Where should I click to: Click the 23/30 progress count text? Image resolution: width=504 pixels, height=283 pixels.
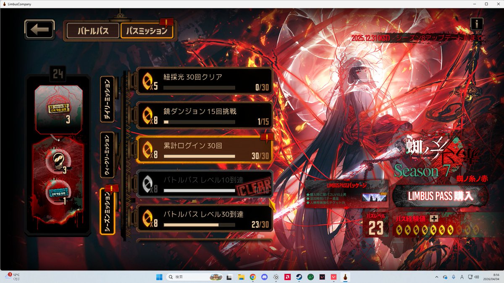click(x=260, y=225)
